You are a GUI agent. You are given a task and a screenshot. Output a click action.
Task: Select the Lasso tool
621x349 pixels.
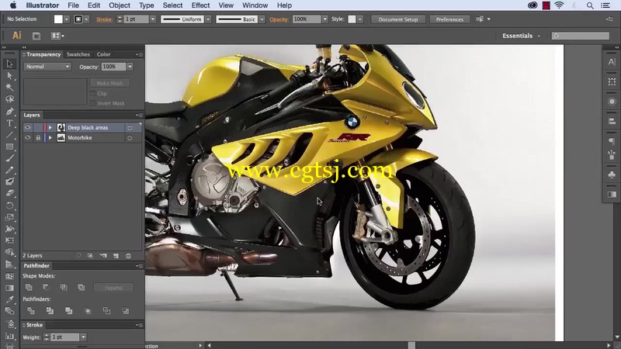[x=9, y=99]
